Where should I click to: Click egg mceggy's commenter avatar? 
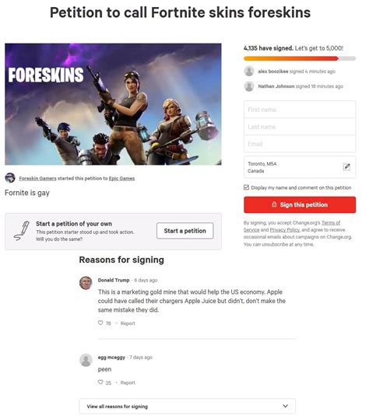(x=86, y=360)
